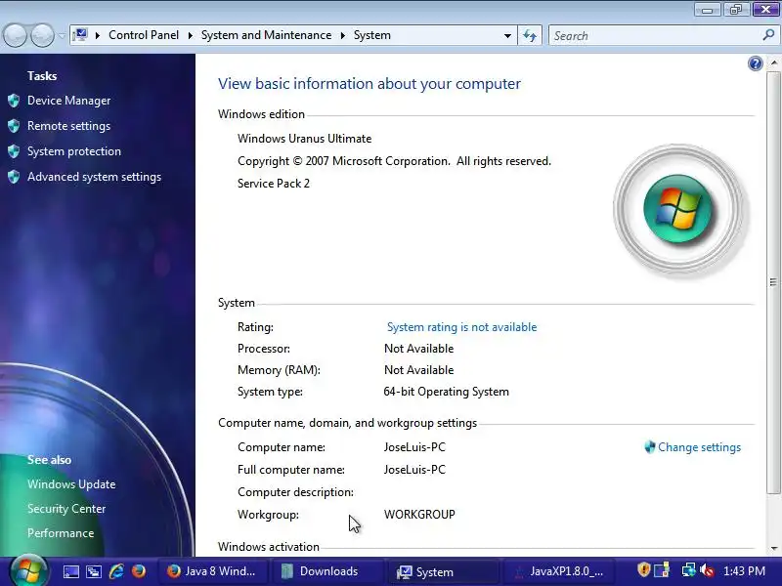
Task: Switch to Java 8 Wind... taskbar button
Action: [212, 571]
